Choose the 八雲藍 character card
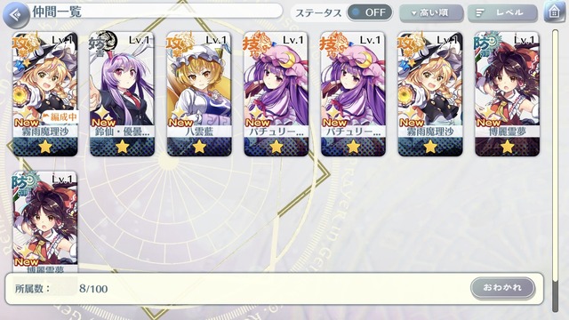The width and height of the screenshot is (569, 320). [x=199, y=94]
